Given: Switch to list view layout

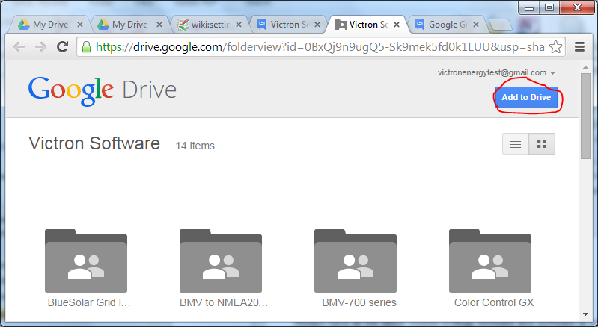Looking at the screenshot, I should [515, 144].
